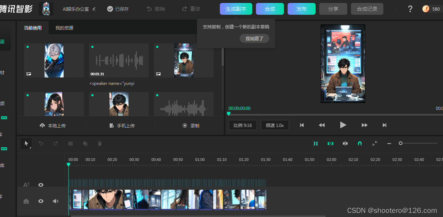The height and width of the screenshot is (217, 443).
Task: Click the 分享 share button
Action: pyautogui.click(x=333, y=9)
